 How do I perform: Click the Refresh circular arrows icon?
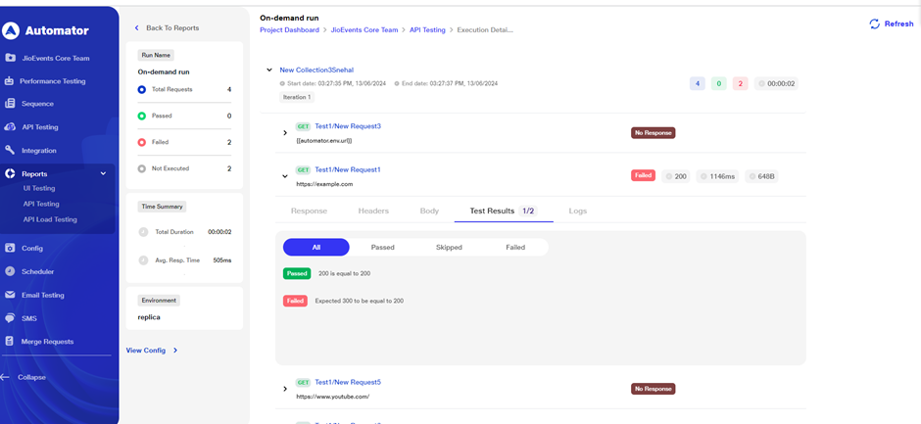coord(875,24)
